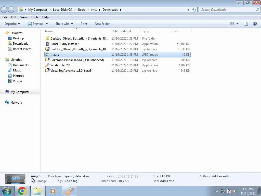Open the Edit menu
261x196 pixels.
pos(14,17)
